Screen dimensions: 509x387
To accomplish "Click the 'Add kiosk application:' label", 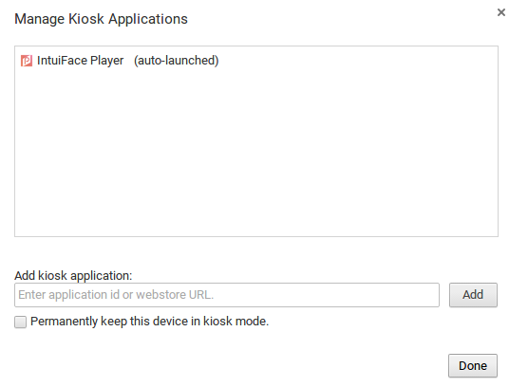I will click(73, 276).
